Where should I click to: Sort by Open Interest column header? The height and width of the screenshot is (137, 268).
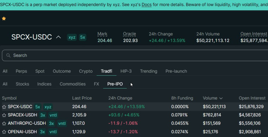tap(252, 98)
